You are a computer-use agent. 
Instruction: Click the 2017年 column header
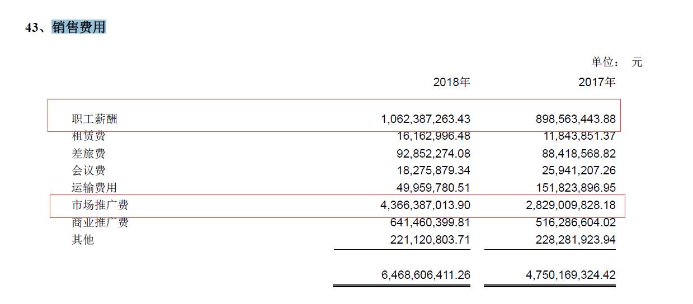coord(597,83)
